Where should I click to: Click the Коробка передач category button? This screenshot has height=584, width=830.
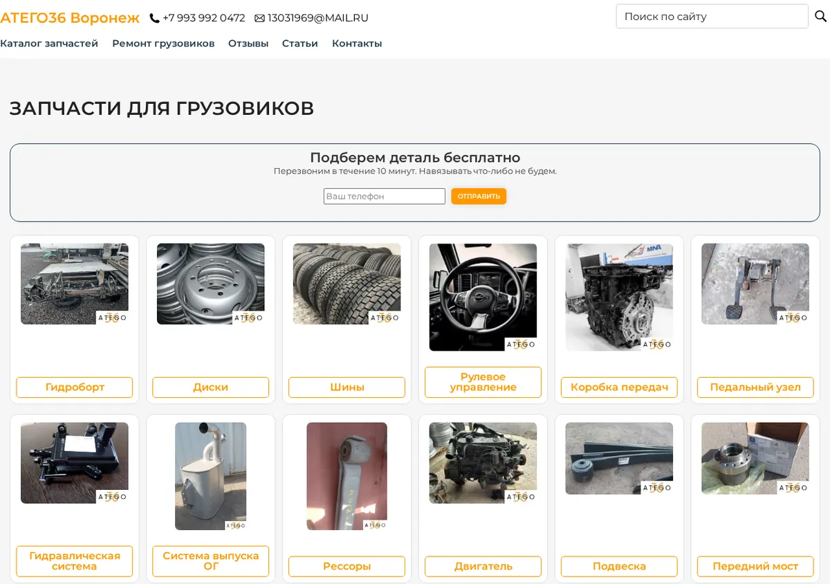tap(619, 387)
